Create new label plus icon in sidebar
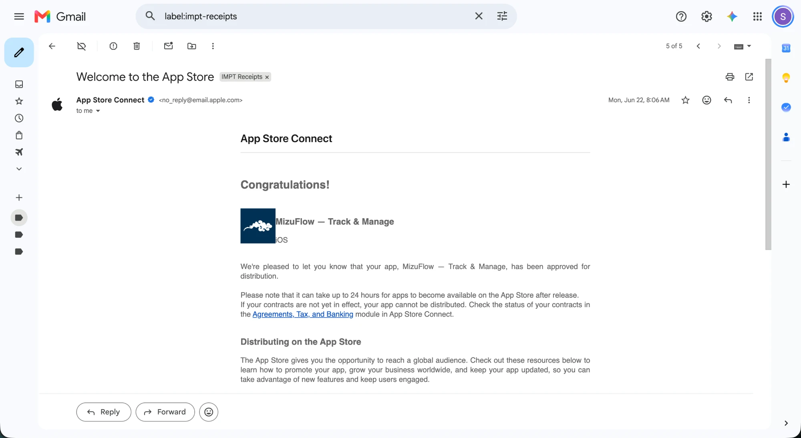This screenshot has width=801, height=438. pyautogui.click(x=19, y=198)
